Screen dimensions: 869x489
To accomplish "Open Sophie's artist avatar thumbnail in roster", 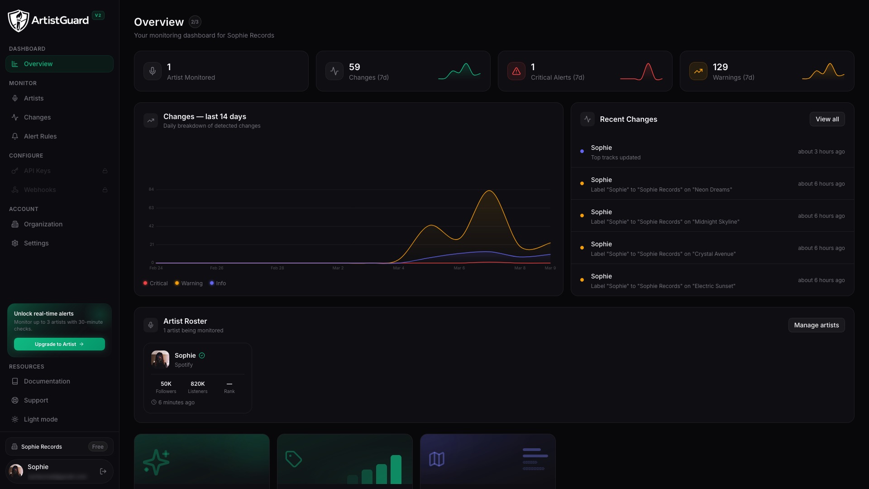I will pos(160,360).
